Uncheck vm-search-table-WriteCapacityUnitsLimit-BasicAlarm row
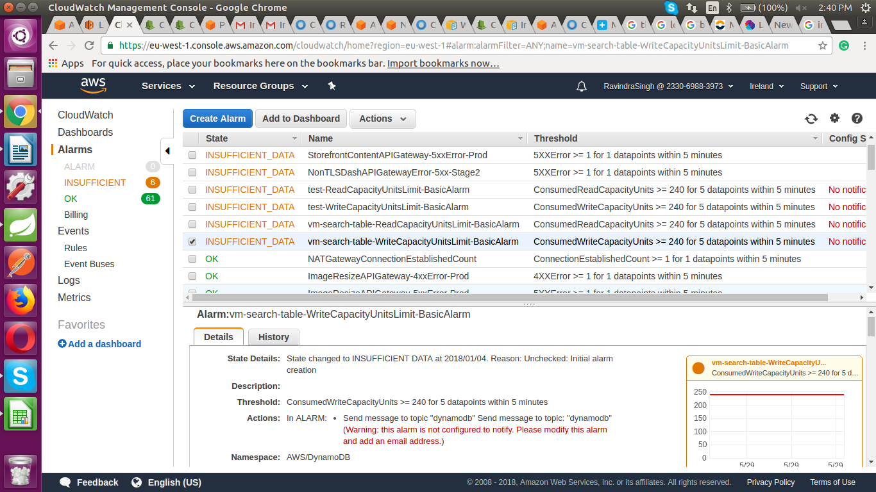 pyautogui.click(x=192, y=242)
